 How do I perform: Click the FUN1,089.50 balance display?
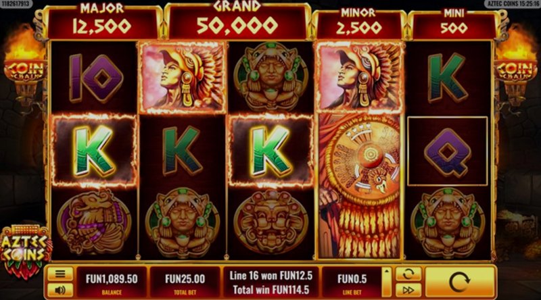[x=112, y=282]
